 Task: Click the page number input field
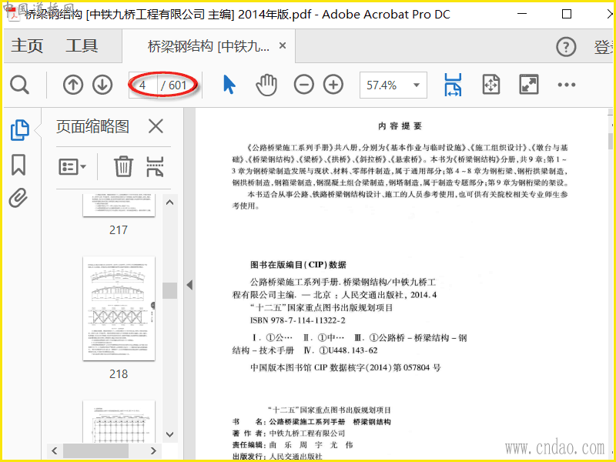pyautogui.click(x=143, y=85)
